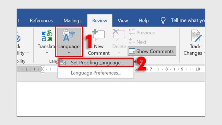
Task: Click the Tell me lightbulb icon
Action: pyautogui.click(x=163, y=20)
